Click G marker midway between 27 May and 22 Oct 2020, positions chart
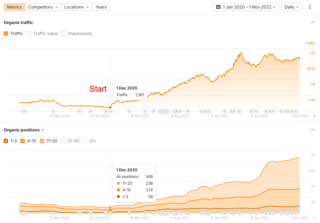 click(x=79, y=213)
